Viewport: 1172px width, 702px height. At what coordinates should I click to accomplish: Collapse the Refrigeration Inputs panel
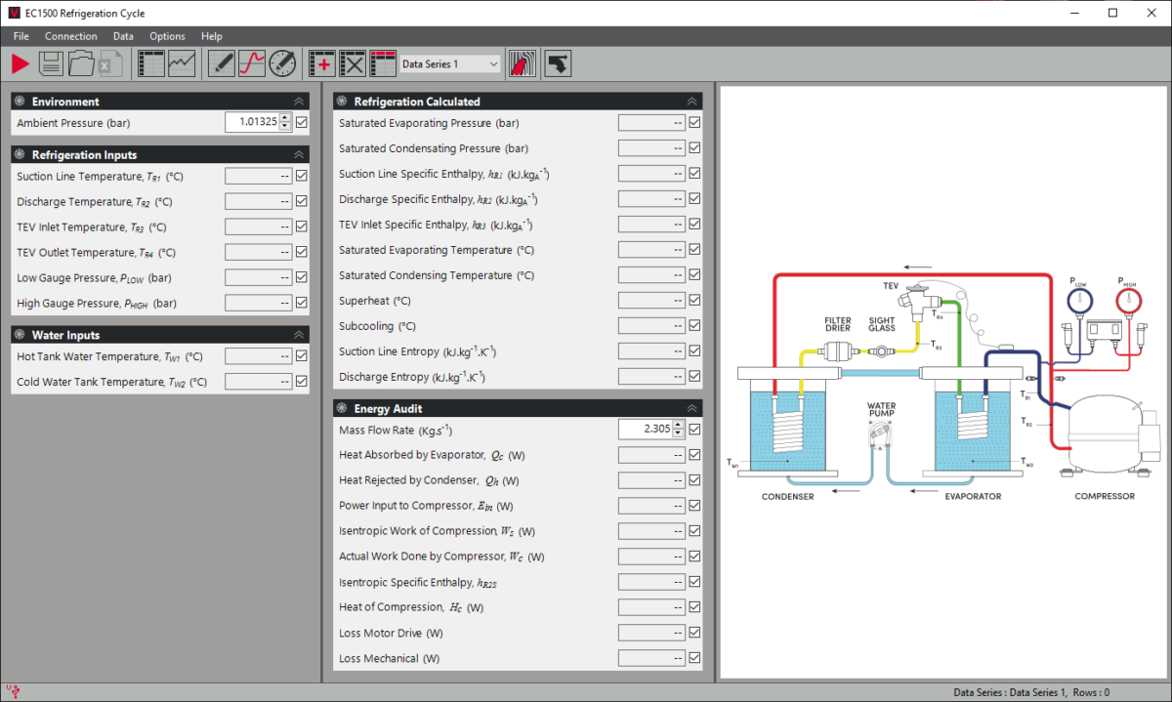coord(298,154)
